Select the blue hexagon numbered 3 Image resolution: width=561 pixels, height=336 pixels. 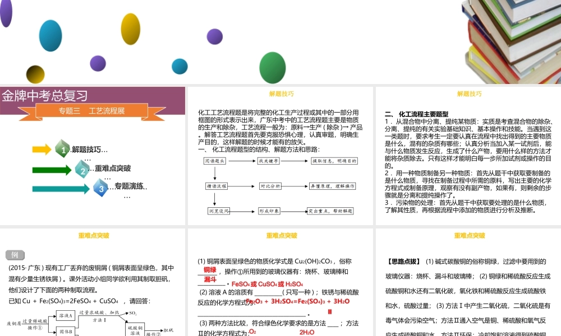(x=101, y=188)
